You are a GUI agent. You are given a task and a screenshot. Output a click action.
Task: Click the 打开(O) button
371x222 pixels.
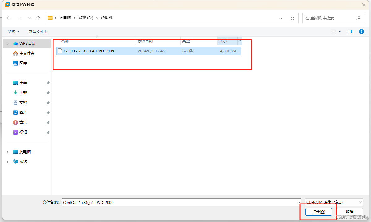click(318, 212)
